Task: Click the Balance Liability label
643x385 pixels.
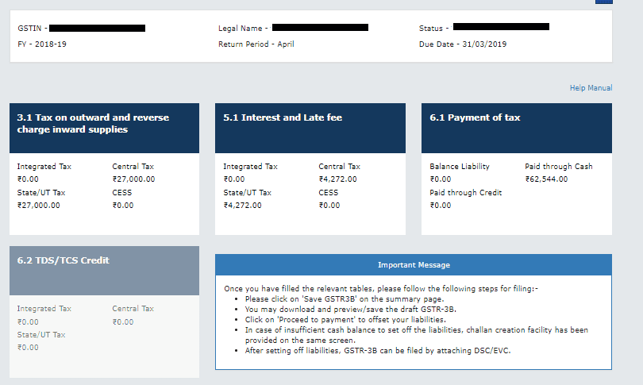Action: click(460, 167)
